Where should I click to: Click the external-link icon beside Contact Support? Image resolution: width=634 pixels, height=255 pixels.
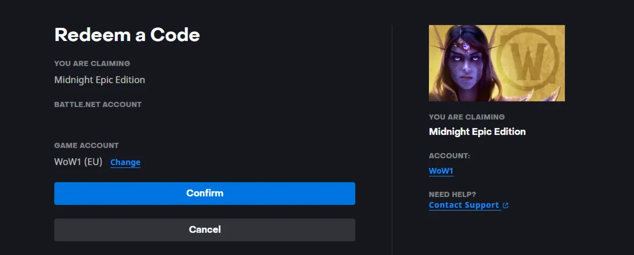[x=506, y=205]
